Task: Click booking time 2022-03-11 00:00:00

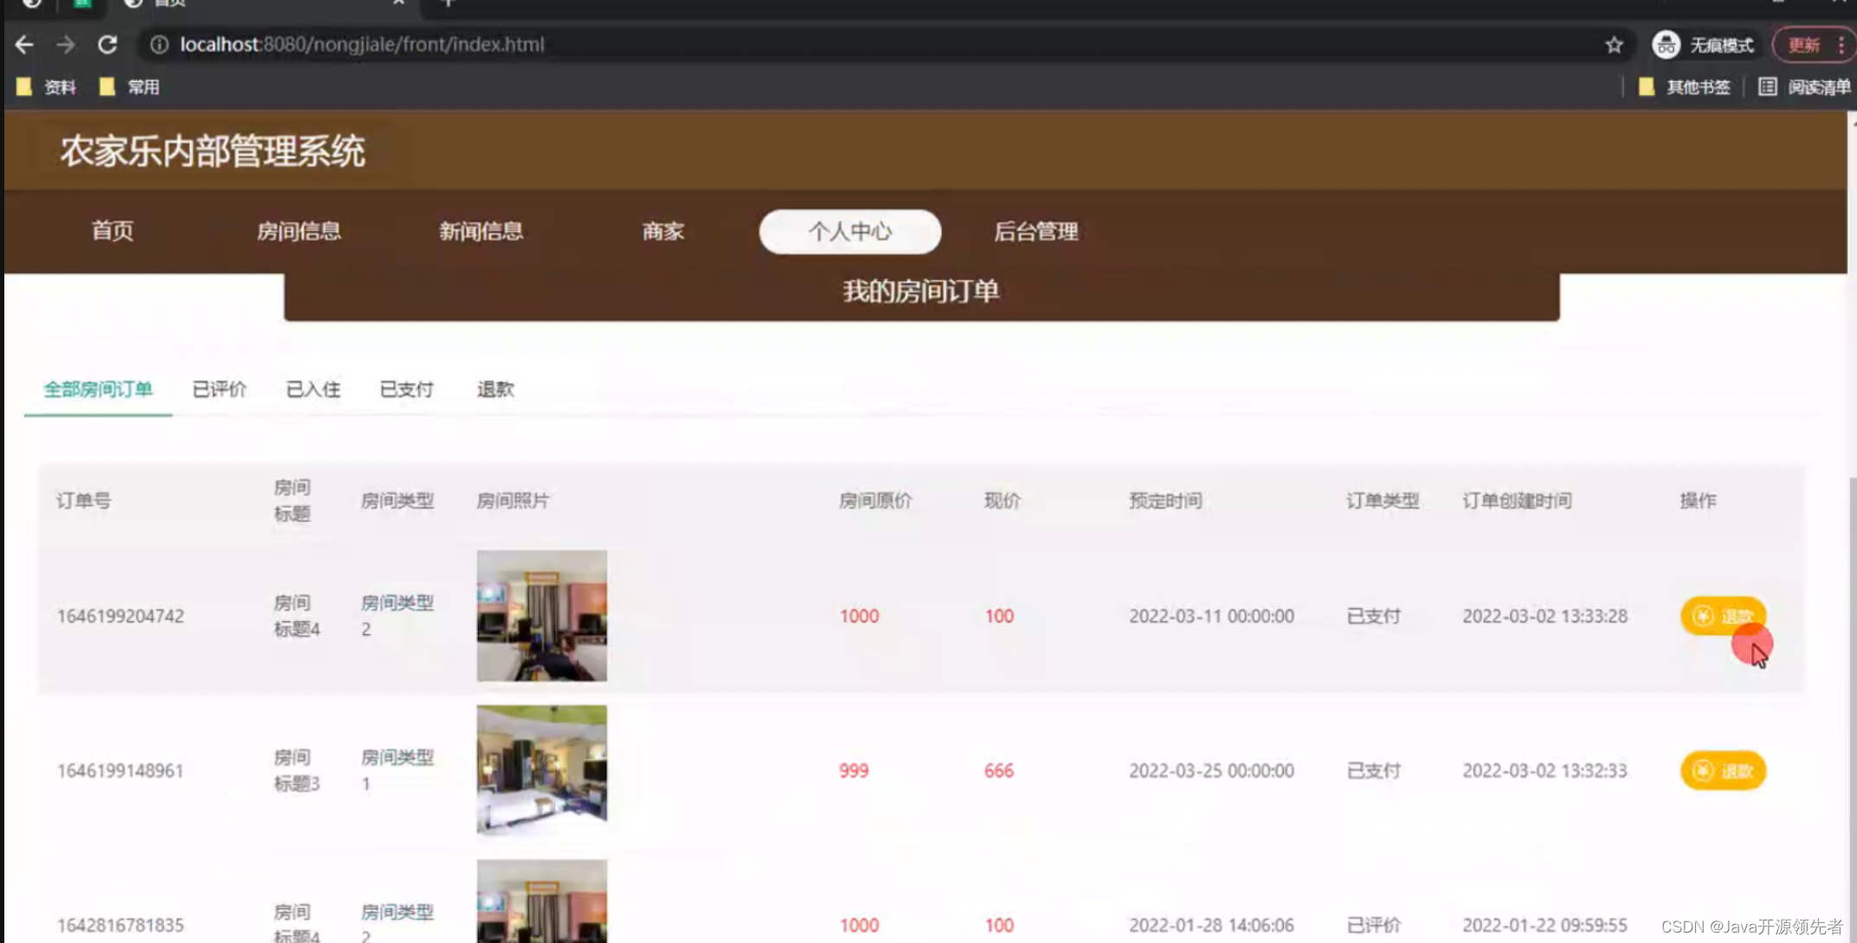Action: (1211, 616)
